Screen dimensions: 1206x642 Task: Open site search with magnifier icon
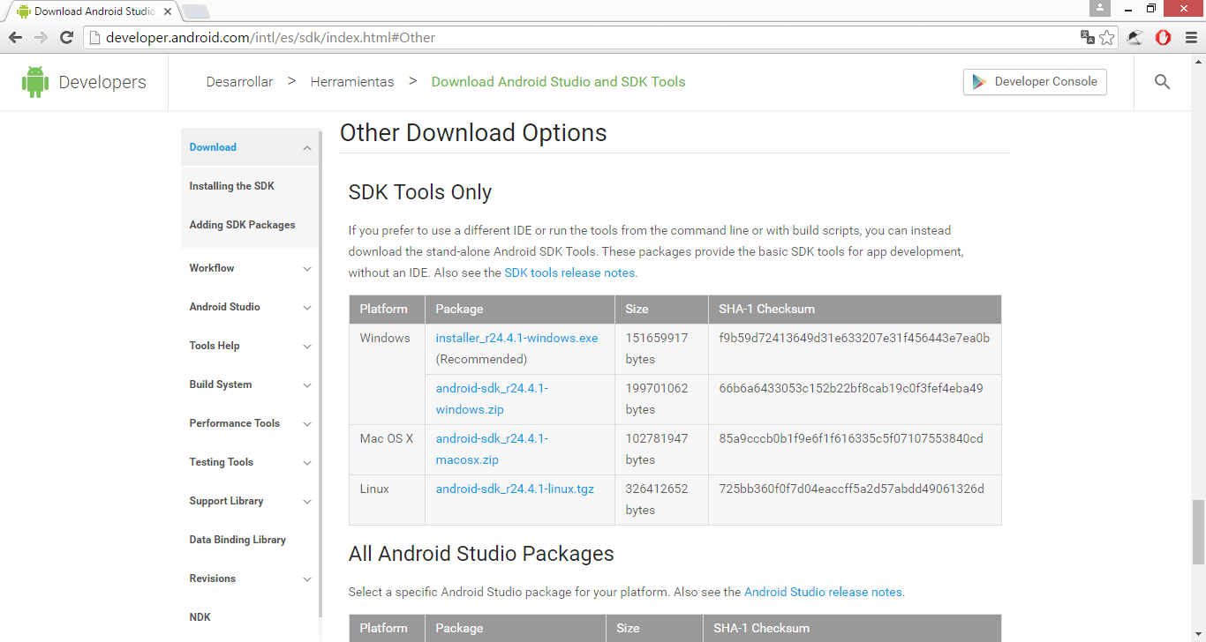[1162, 82]
